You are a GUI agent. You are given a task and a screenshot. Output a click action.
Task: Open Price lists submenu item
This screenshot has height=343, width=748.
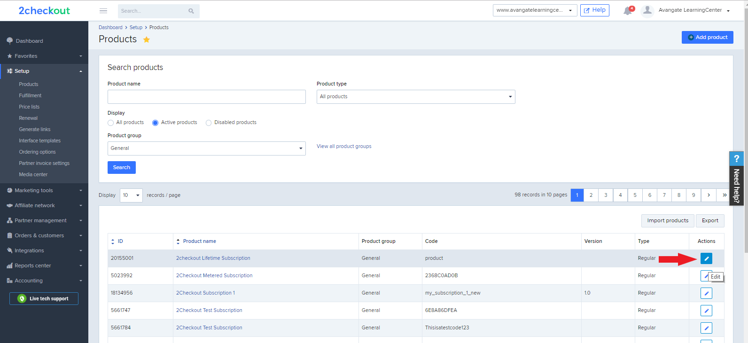click(29, 107)
